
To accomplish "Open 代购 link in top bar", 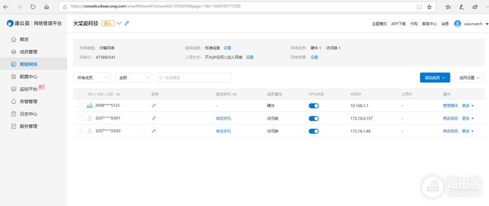I will click(414, 24).
